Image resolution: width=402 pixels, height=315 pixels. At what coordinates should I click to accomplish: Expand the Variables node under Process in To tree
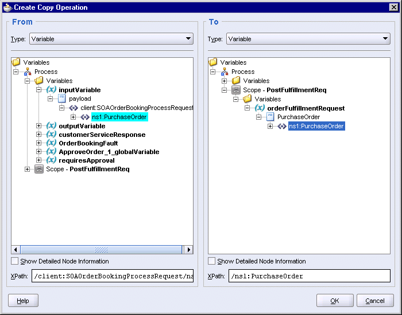(225, 81)
